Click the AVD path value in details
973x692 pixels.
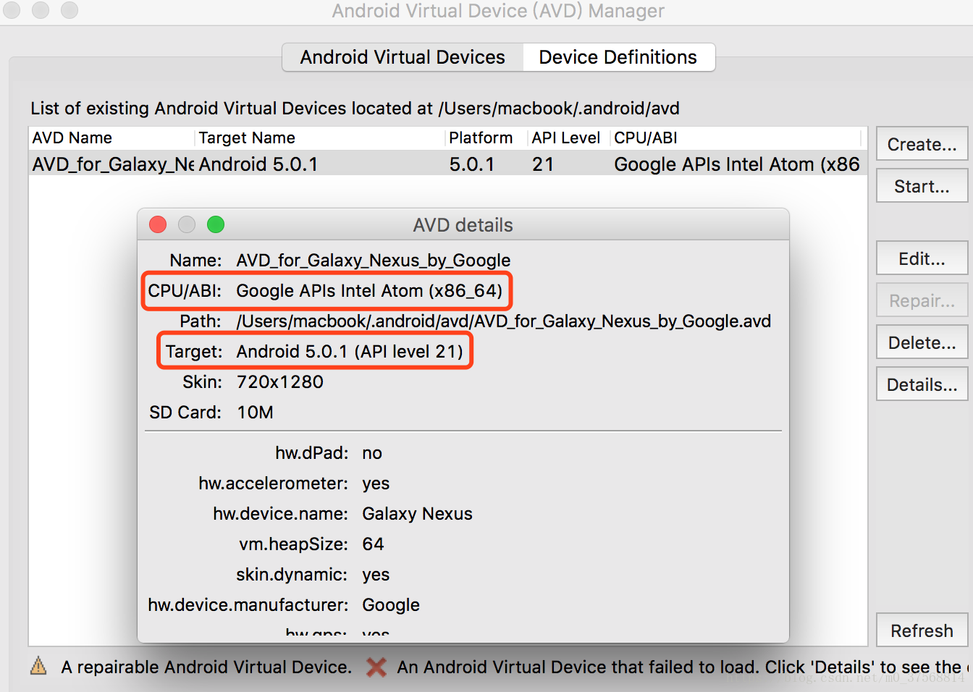click(504, 321)
